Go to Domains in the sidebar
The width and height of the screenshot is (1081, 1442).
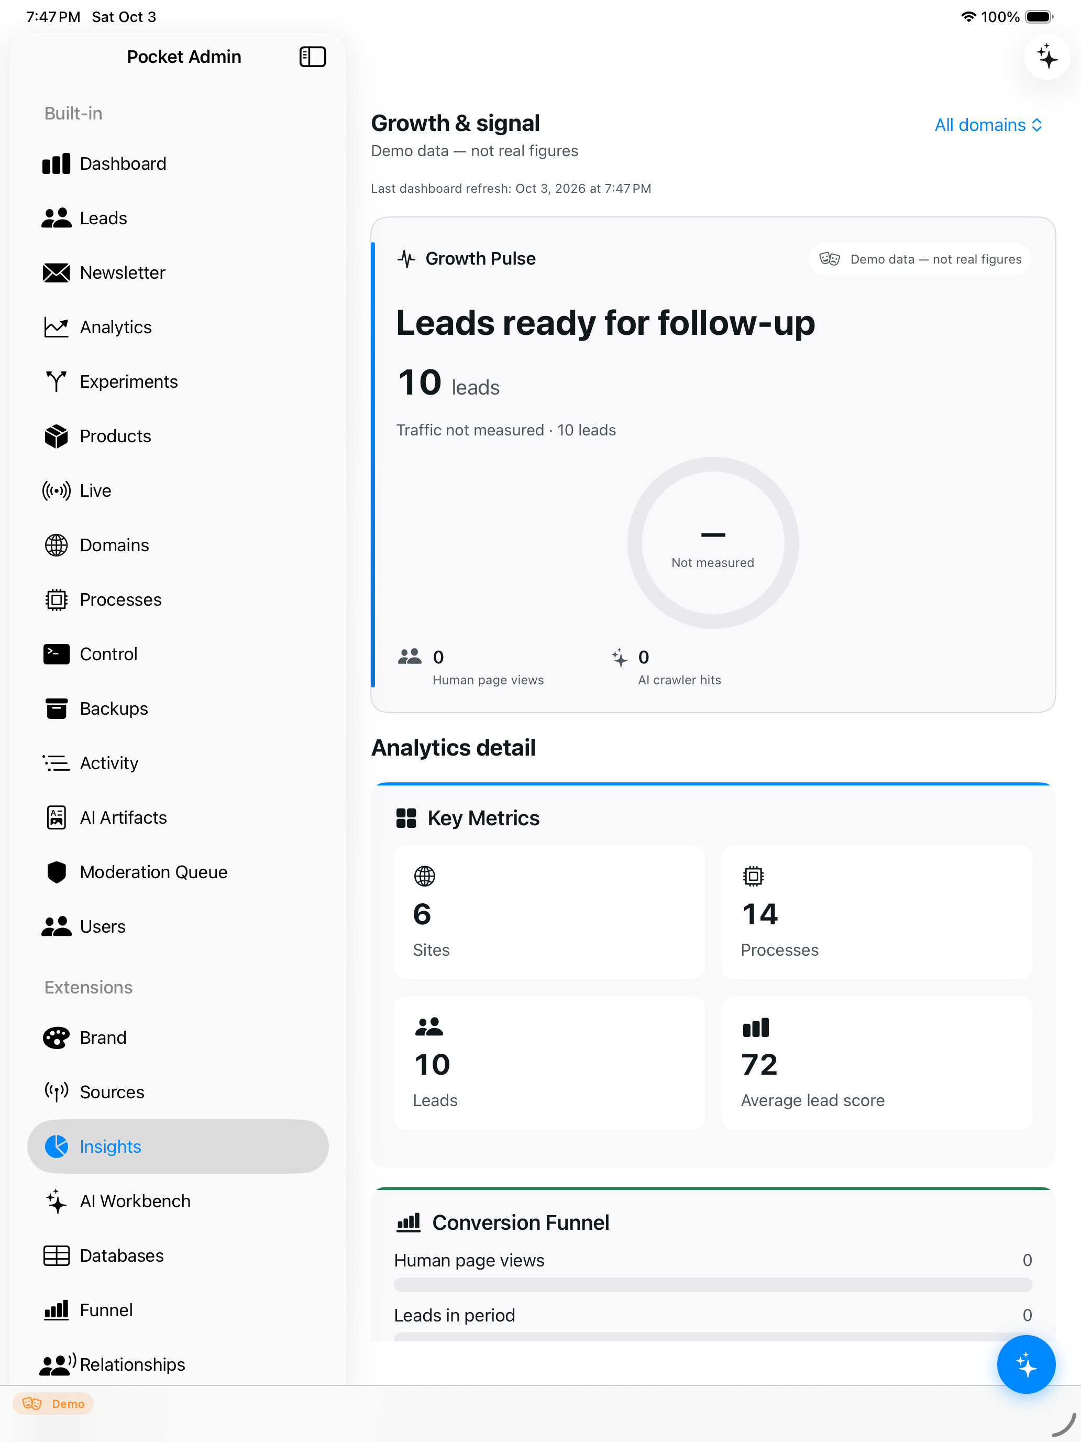click(x=177, y=545)
